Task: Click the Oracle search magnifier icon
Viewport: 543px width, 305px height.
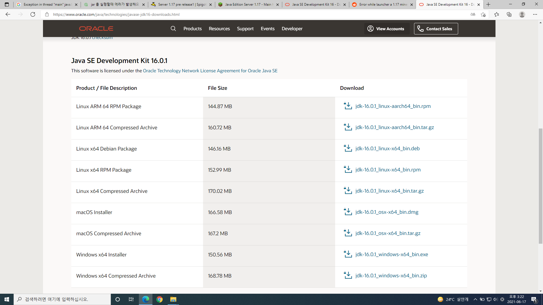Action: (x=173, y=29)
